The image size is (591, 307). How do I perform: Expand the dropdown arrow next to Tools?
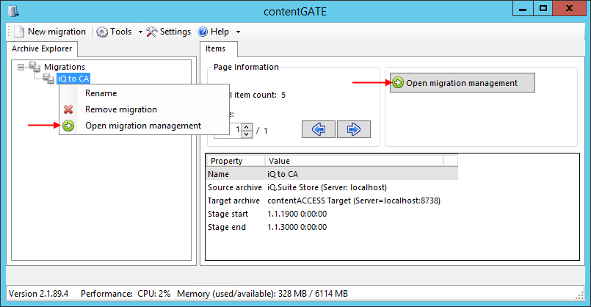(x=139, y=32)
